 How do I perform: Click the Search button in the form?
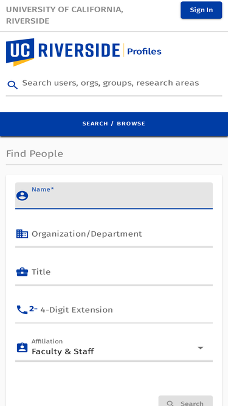click(x=185, y=402)
